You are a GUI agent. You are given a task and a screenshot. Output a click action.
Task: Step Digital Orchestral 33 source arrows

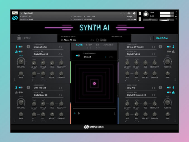click(x=153, y=95)
